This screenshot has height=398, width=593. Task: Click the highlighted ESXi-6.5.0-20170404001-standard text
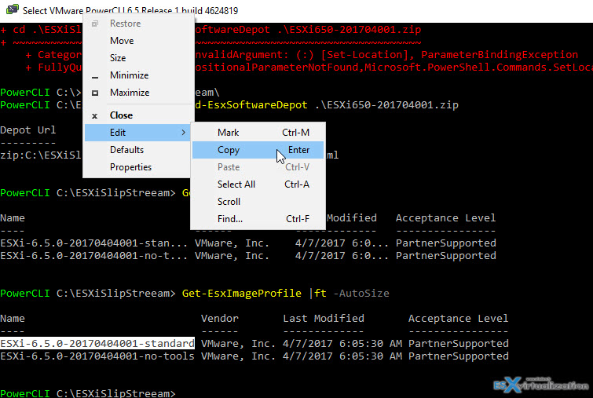point(97,344)
